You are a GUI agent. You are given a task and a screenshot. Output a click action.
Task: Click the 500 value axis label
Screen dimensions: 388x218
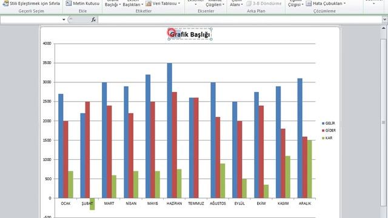pos(48,179)
